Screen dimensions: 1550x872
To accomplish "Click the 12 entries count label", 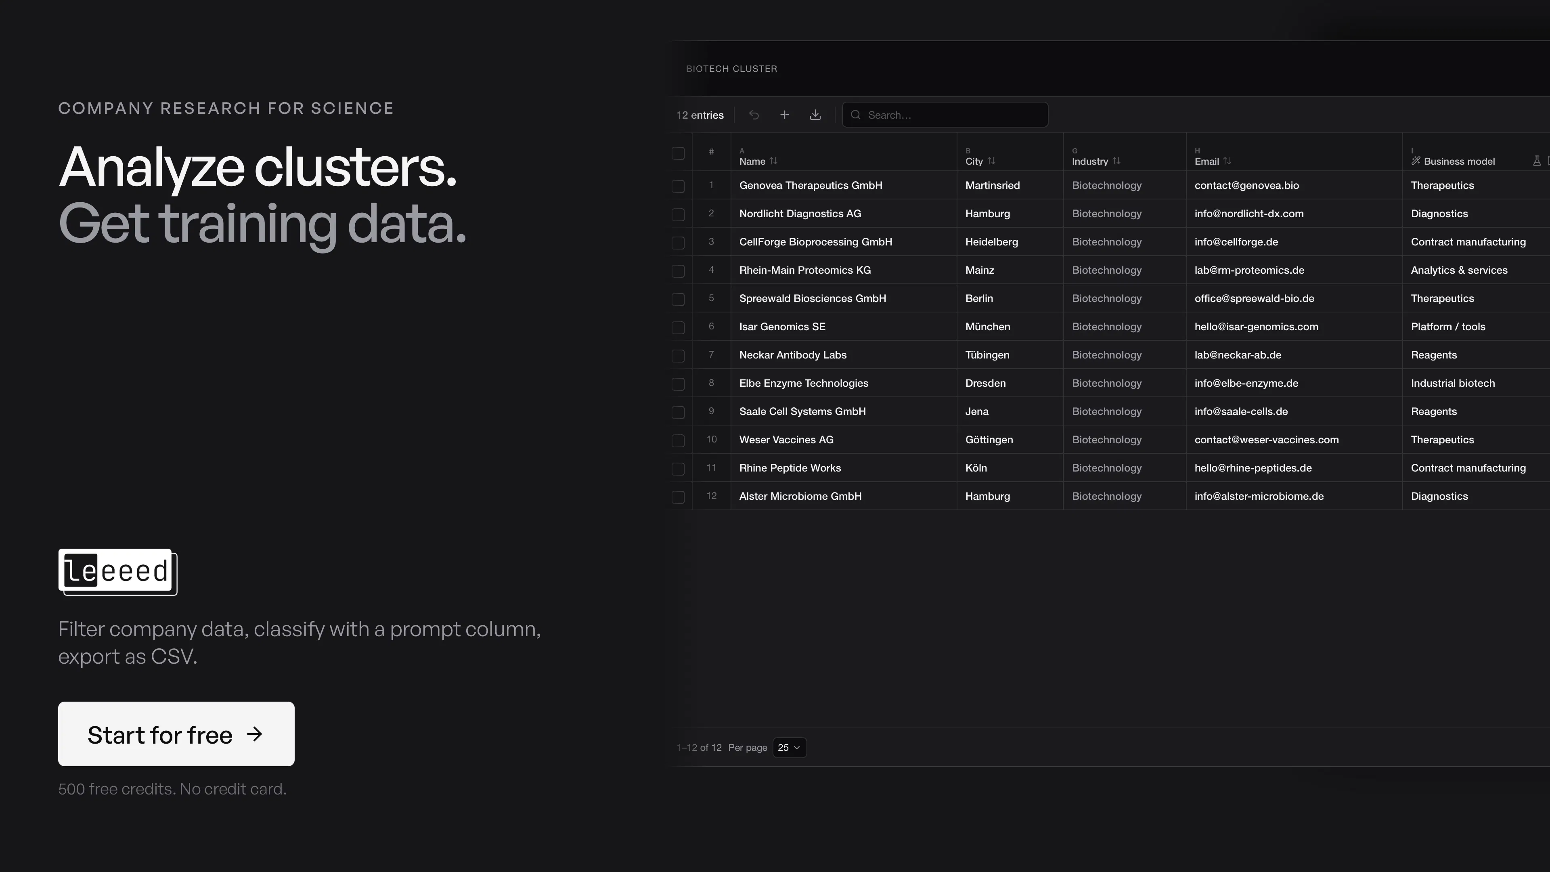I will (700, 115).
